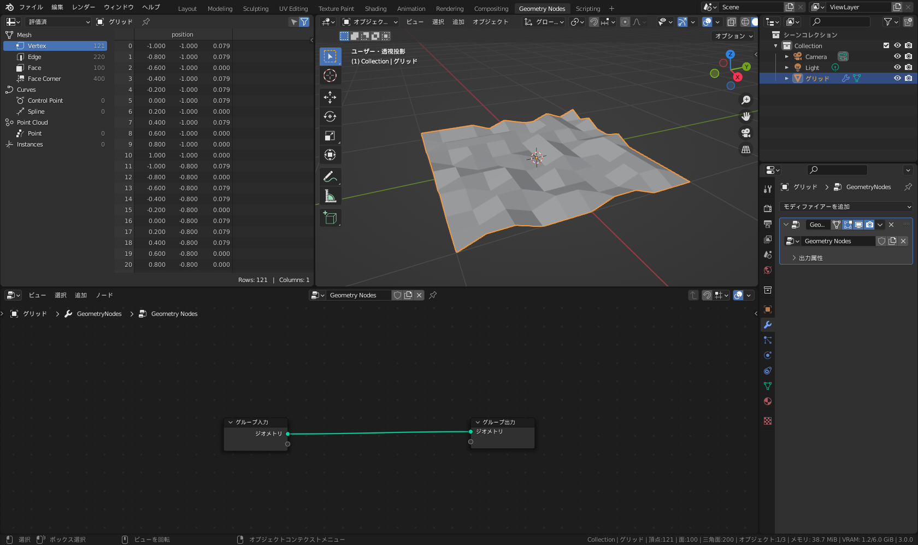Select the Rotate tool in viewport toolbar
Viewport: 918px width, 545px height.
[330, 116]
